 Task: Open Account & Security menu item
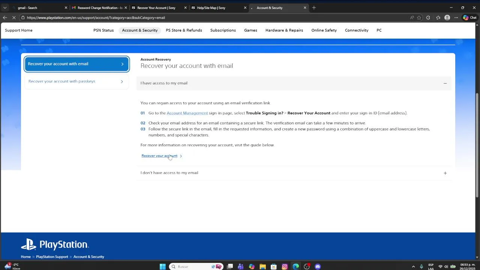pos(140,30)
